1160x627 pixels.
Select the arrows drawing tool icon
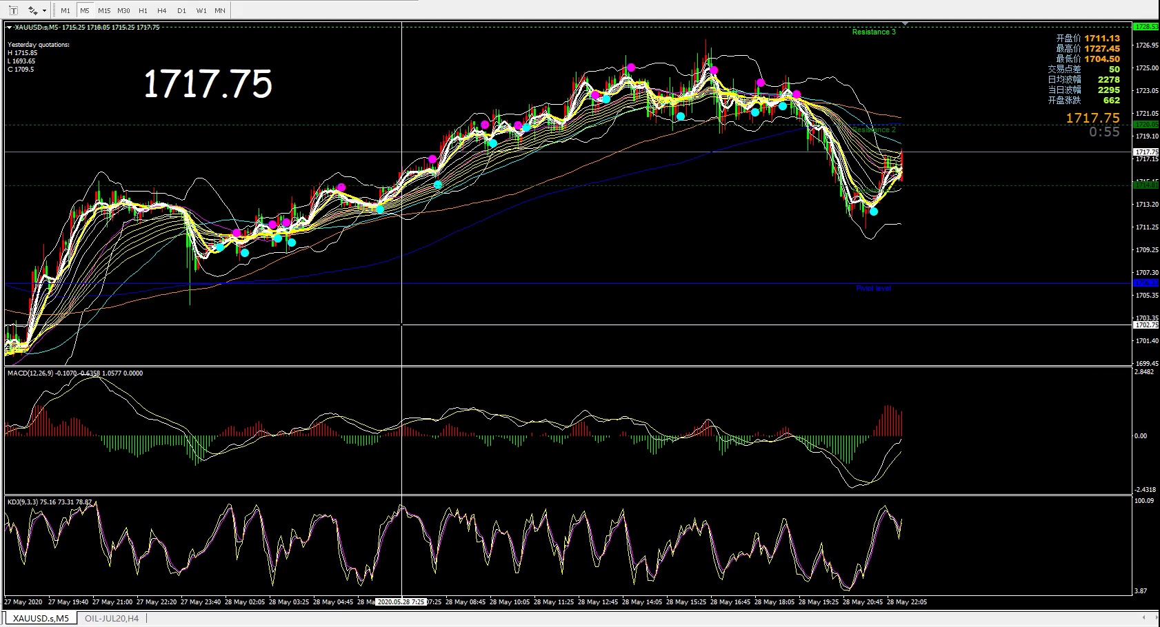tap(32, 10)
